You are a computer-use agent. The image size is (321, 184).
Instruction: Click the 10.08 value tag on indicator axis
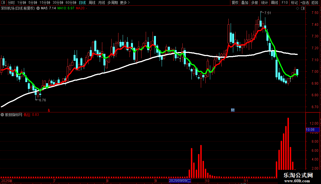point(312,130)
